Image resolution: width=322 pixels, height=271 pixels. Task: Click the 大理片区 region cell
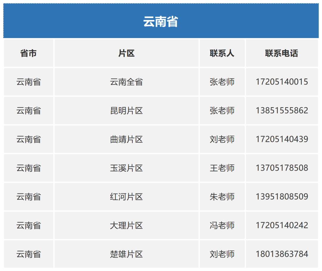tap(126, 225)
